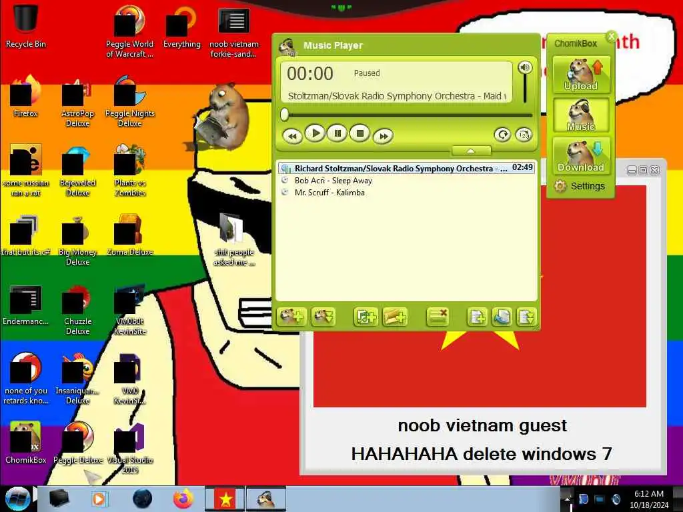683x512 pixels.
Task: Open Firefox from the taskbar
Action: [183, 499]
